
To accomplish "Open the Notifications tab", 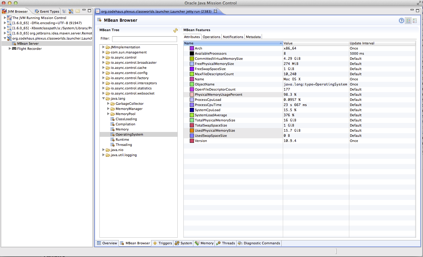I will (233, 37).
